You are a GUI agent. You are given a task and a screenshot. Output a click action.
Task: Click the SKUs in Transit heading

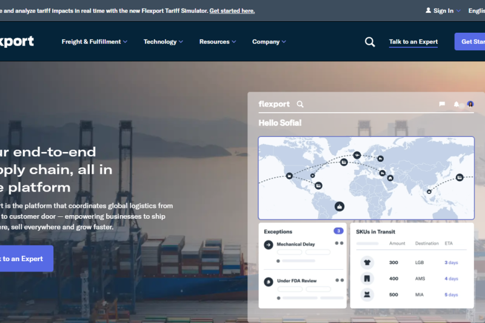[375, 231]
